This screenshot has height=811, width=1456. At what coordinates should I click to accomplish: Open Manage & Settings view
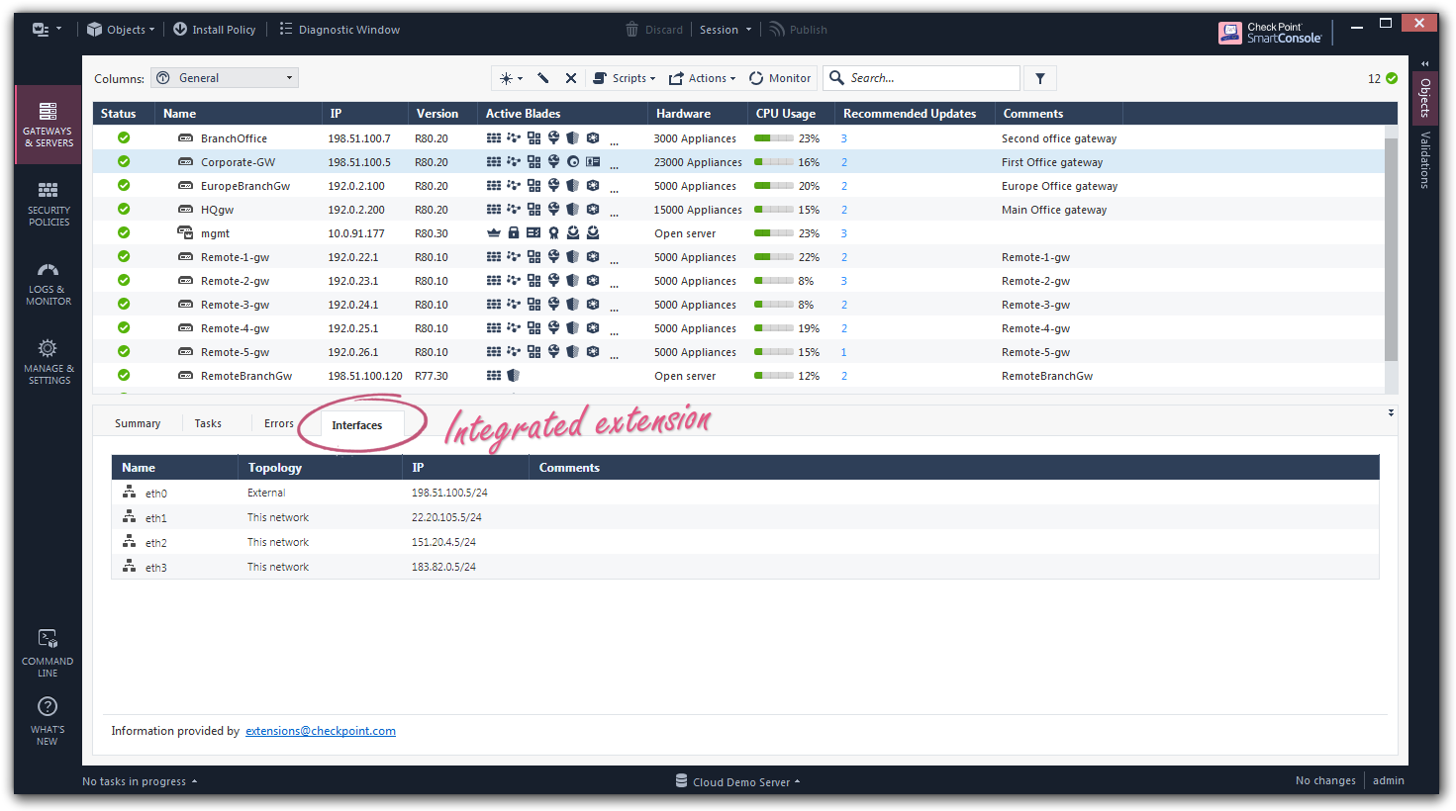pos(49,362)
